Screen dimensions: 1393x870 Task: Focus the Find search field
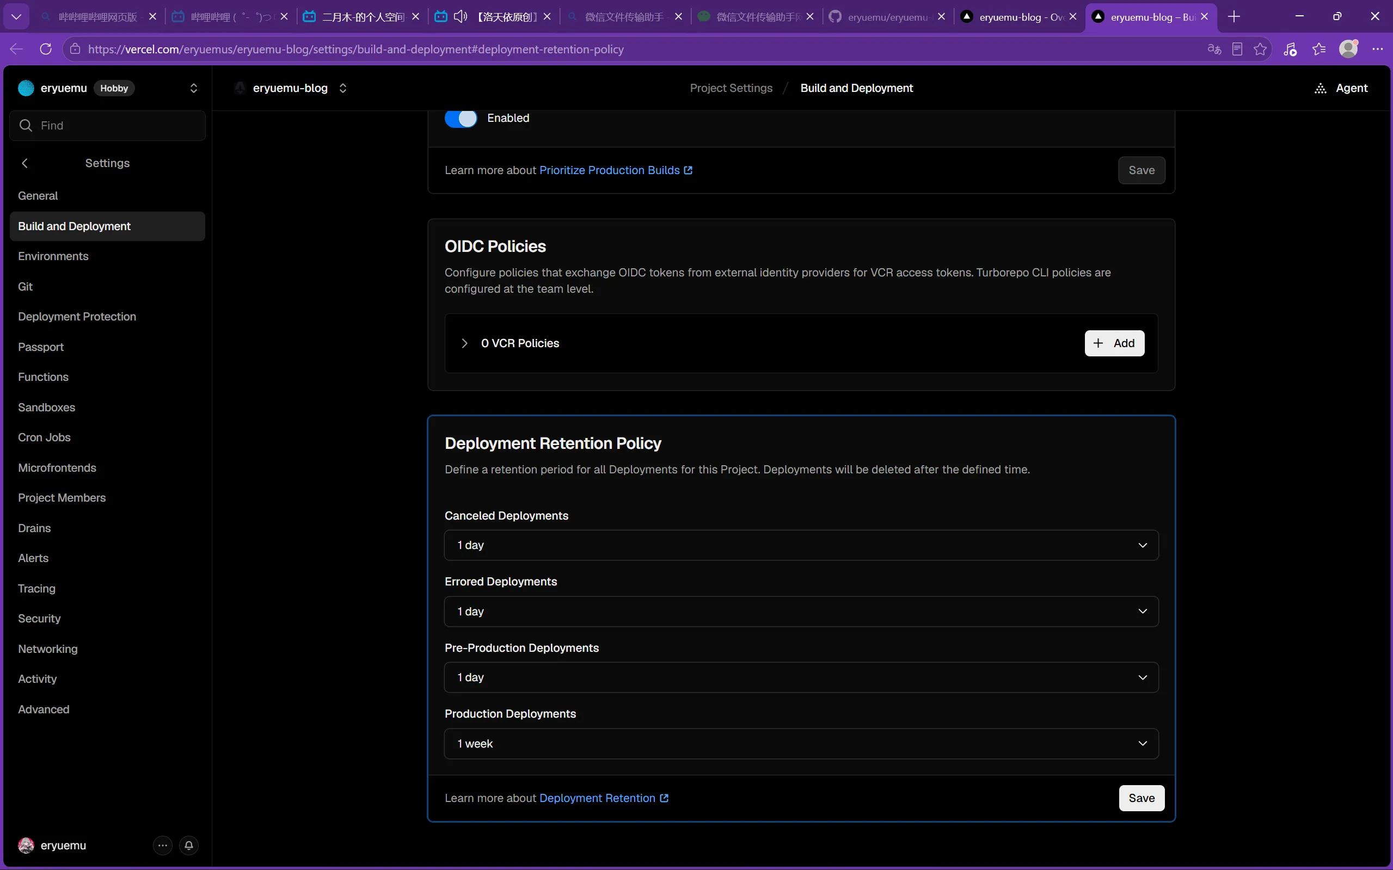coord(107,126)
